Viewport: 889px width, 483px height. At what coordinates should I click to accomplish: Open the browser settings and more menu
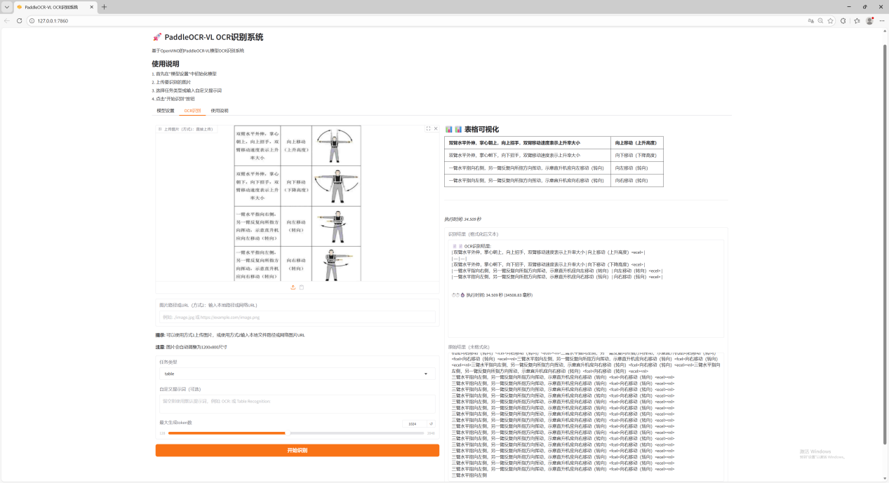[x=881, y=21]
